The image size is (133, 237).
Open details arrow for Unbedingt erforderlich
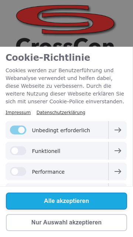tap(117, 130)
